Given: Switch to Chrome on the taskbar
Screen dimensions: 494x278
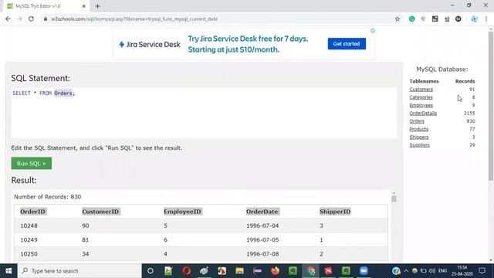Looking at the screenshot, I should coord(310,271).
